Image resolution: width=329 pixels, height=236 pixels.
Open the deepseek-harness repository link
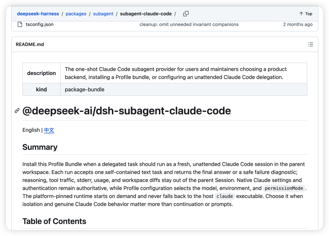[x=38, y=14]
